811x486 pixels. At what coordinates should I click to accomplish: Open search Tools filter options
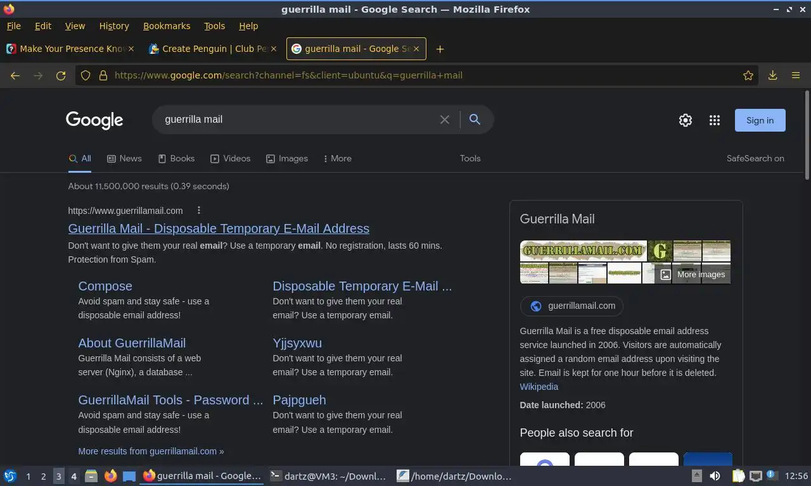[x=470, y=159]
